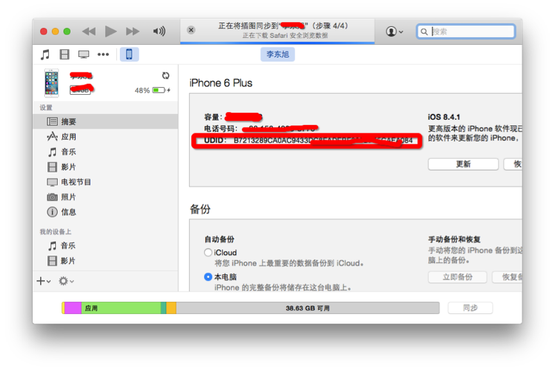The image size is (555, 371).
Task: Select 音乐 under 设置
Action: click(105, 152)
